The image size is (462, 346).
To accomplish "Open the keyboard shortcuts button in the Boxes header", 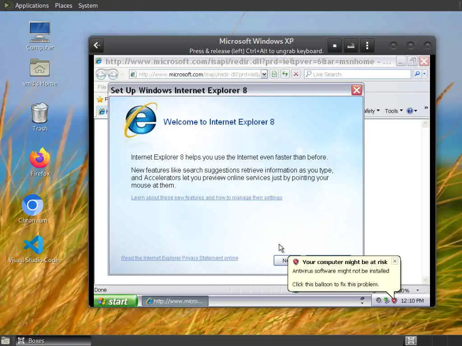I will click(351, 46).
